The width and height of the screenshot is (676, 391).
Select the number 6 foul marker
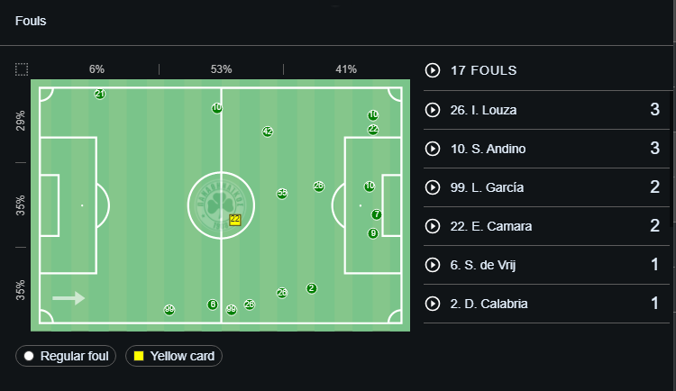tap(213, 305)
